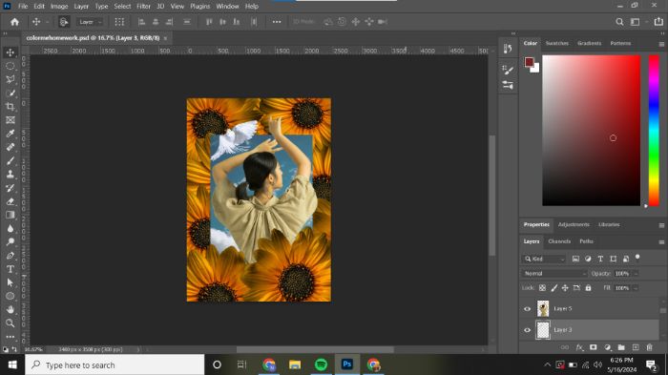
Task: Switch to the Channels tab
Action: (x=559, y=241)
